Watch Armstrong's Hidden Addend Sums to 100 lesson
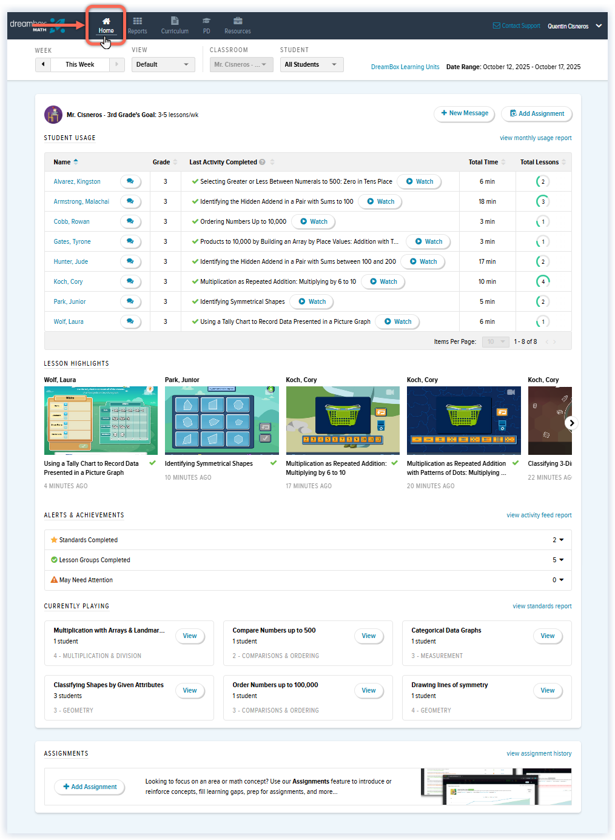The height and width of the screenshot is (840, 615). point(380,201)
